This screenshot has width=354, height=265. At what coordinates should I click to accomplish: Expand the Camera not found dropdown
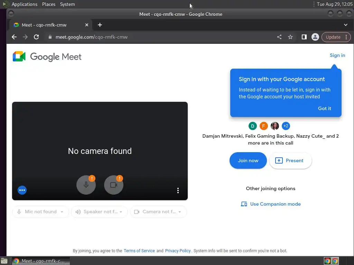[x=158, y=212]
